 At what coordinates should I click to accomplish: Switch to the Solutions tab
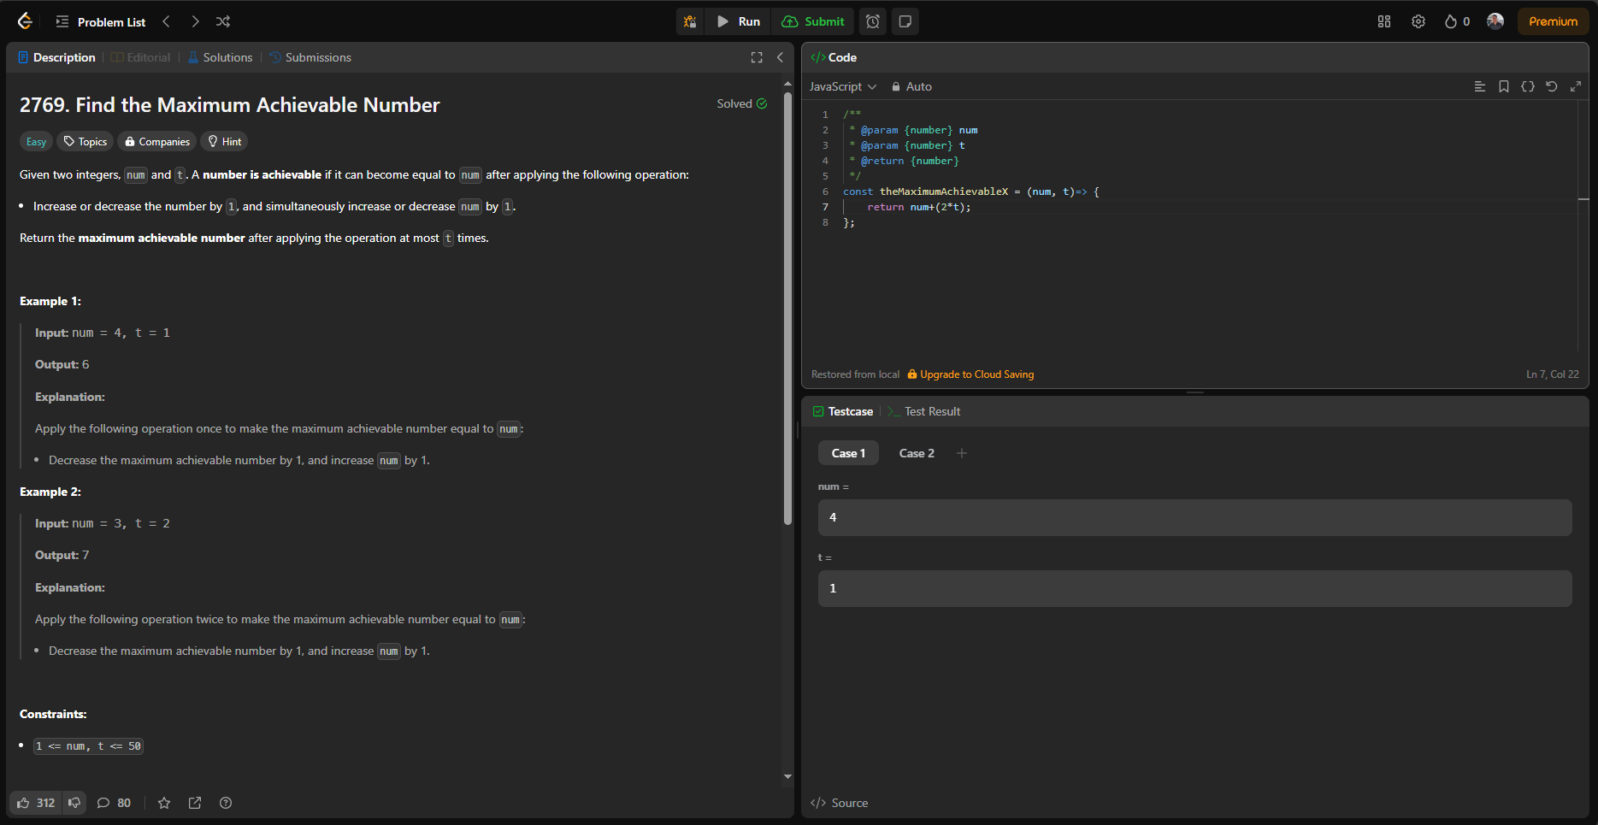221,57
